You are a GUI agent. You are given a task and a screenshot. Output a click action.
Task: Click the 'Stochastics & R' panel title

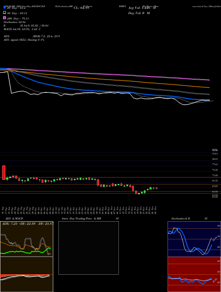(x=180, y=219)
